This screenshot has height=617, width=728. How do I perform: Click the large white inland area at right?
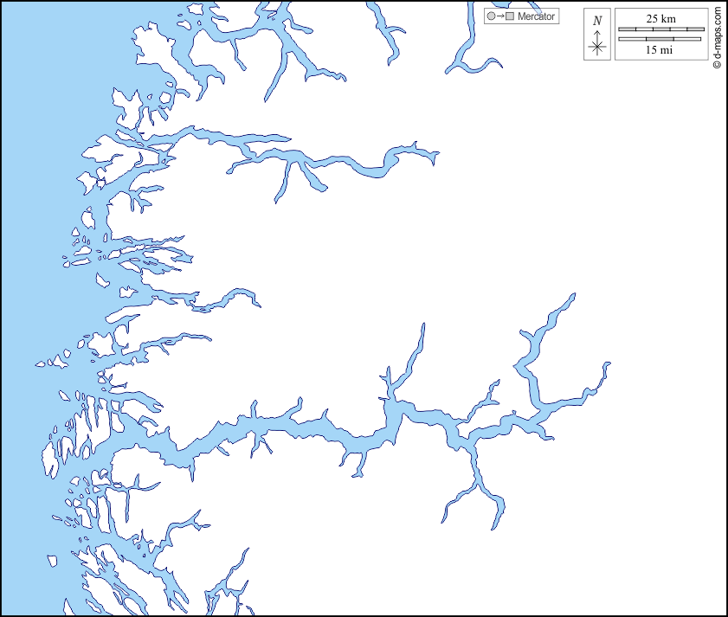click(606, 216)
